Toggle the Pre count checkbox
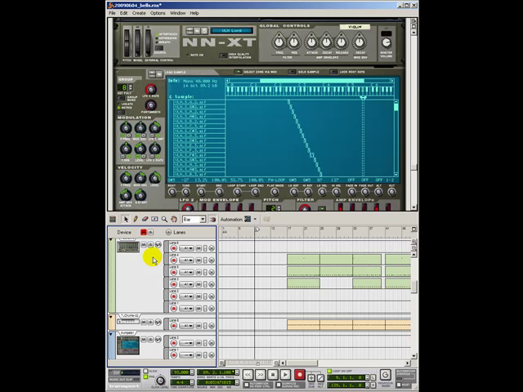 click(x=145, y=376)
